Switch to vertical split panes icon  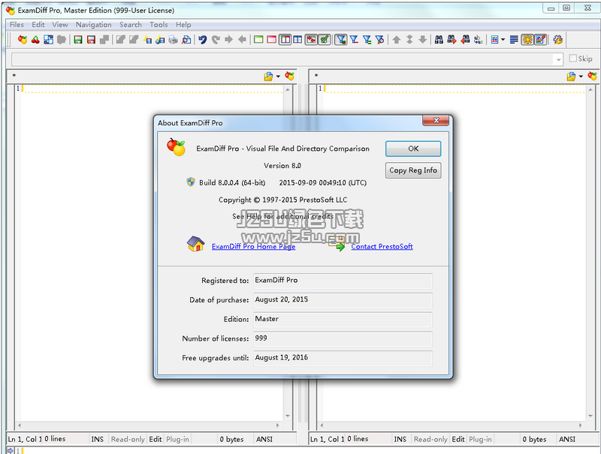click(x=285, y=40)
